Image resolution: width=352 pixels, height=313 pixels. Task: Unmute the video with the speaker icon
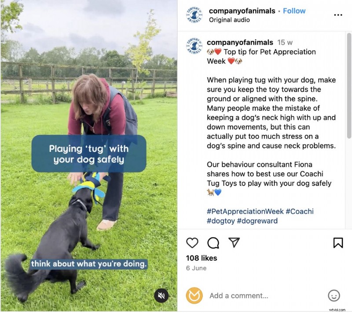click(161, 295)
